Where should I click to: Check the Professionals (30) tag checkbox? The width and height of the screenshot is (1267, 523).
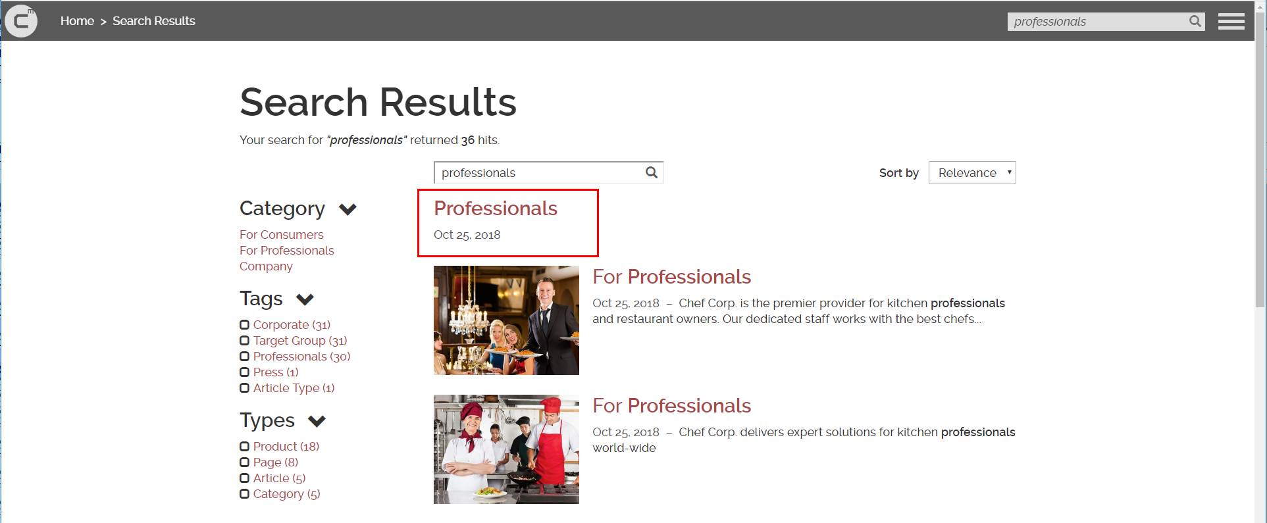[244, 357]
